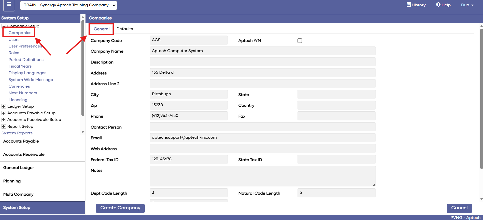Viewport: 483px width, 220px height.
Task: Click the Dept Code Length field
Action: (189, 193)
